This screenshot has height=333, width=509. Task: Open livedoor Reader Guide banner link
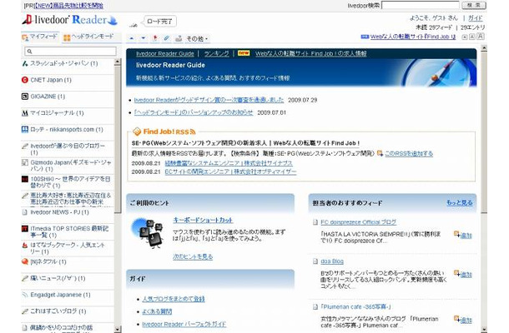165,54
